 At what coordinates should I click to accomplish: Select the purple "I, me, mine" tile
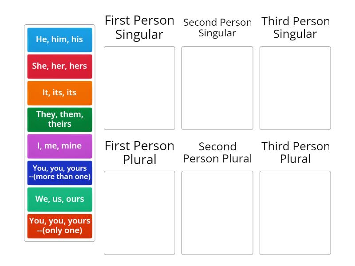click(59, 146)
